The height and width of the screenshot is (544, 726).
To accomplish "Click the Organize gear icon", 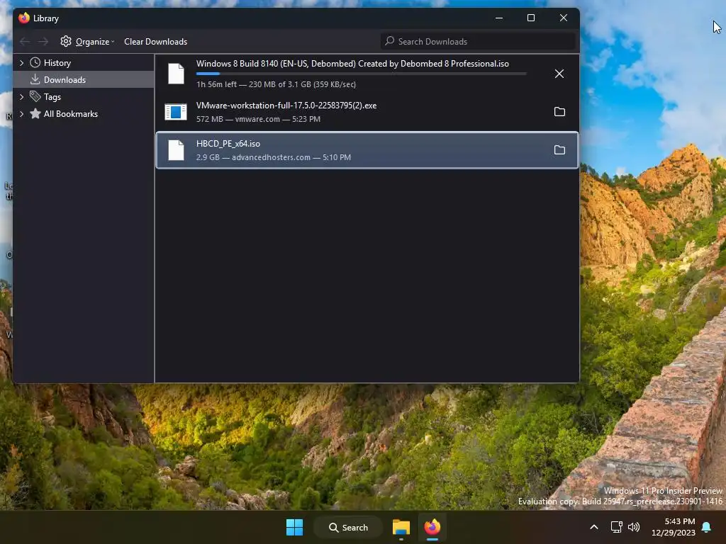I will pos(66,41).
